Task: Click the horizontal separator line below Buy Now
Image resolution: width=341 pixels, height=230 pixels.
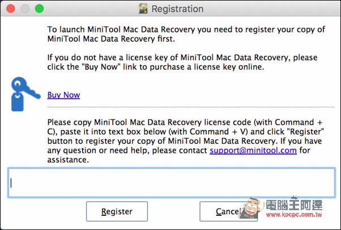Action: [191, 107]
